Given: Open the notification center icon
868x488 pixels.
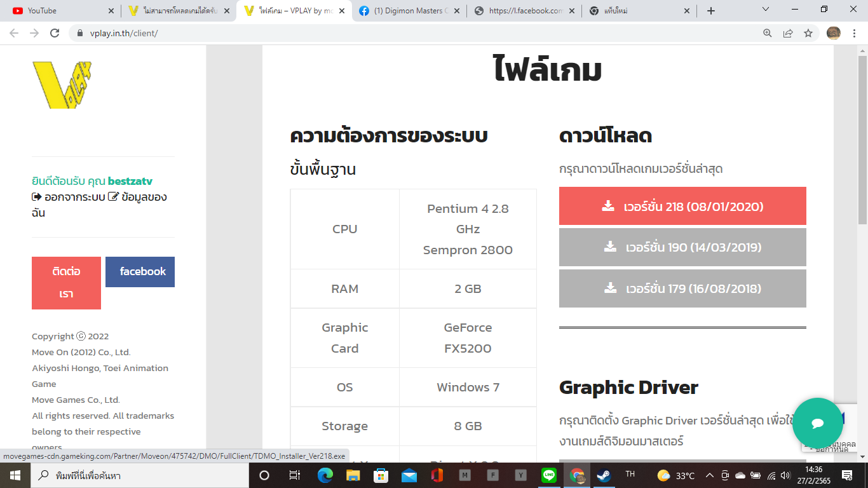Looking at the screenshot, I should tap(847, 475).
